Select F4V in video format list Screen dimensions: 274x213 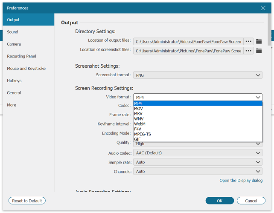point(198,129)
